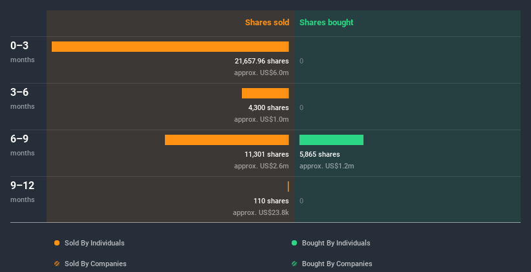Click the orange 0–3 months shares sold bar
Viewport: 531px width, 272px height.
click(x=170, y=47)
